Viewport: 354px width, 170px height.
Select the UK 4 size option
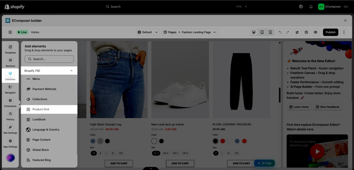point(166,153)
